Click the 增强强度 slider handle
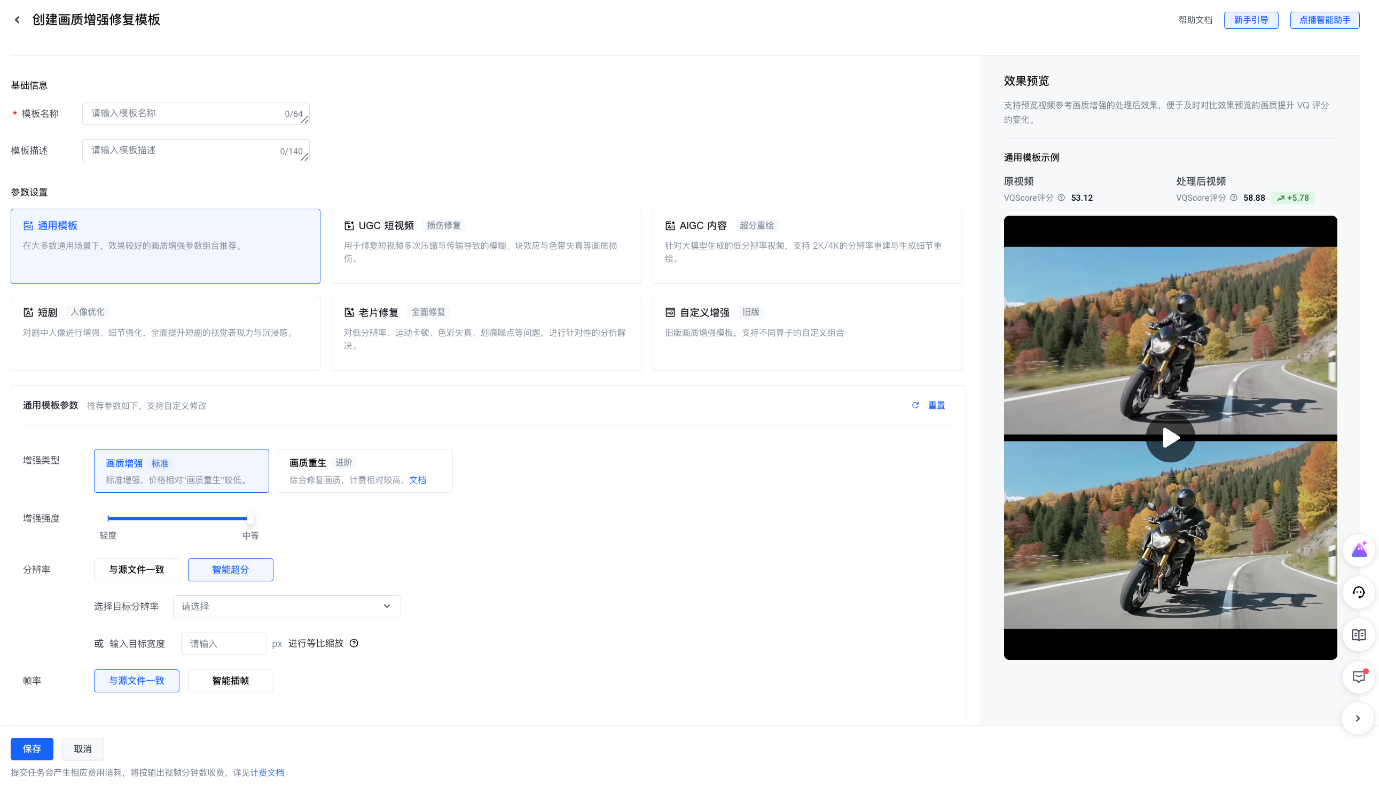1379x789 pixels. pos(250,518)
